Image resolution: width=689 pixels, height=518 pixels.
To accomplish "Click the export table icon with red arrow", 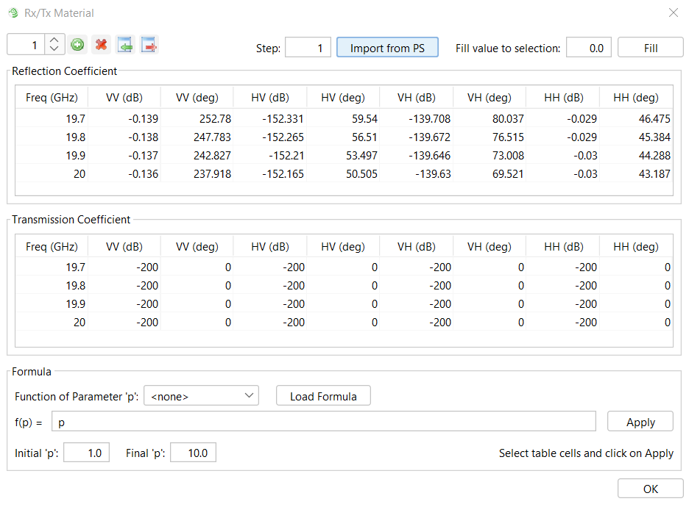I will tap(149, 45).
